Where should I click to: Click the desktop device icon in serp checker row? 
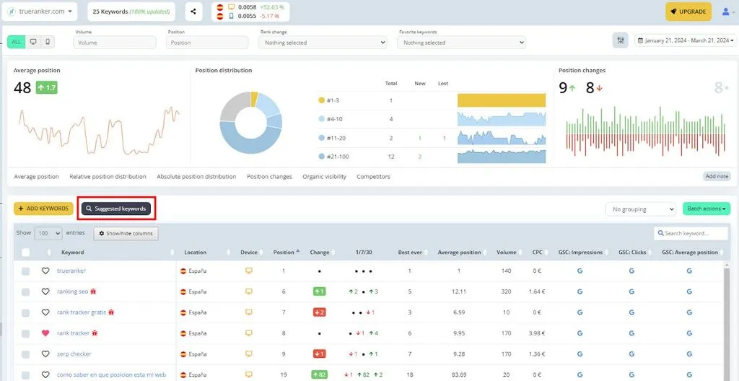pos(249,354)
